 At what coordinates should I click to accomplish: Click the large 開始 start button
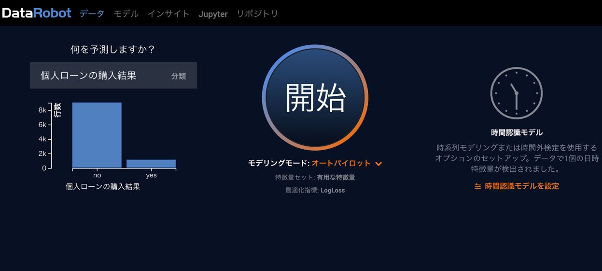[315, 97]
